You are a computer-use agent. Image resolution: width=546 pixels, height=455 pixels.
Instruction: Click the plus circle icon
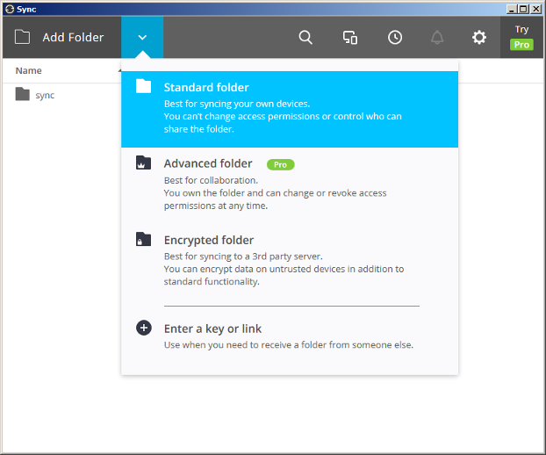pos(143,328)
